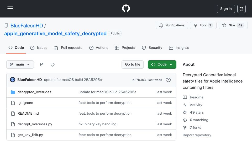The width and height of the screenshot is (252, 141).
Task: Click Go to file button
Action: tap(133, 64)
